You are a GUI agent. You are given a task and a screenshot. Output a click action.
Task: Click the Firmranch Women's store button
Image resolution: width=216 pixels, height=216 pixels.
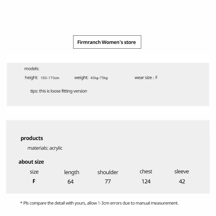107,42
